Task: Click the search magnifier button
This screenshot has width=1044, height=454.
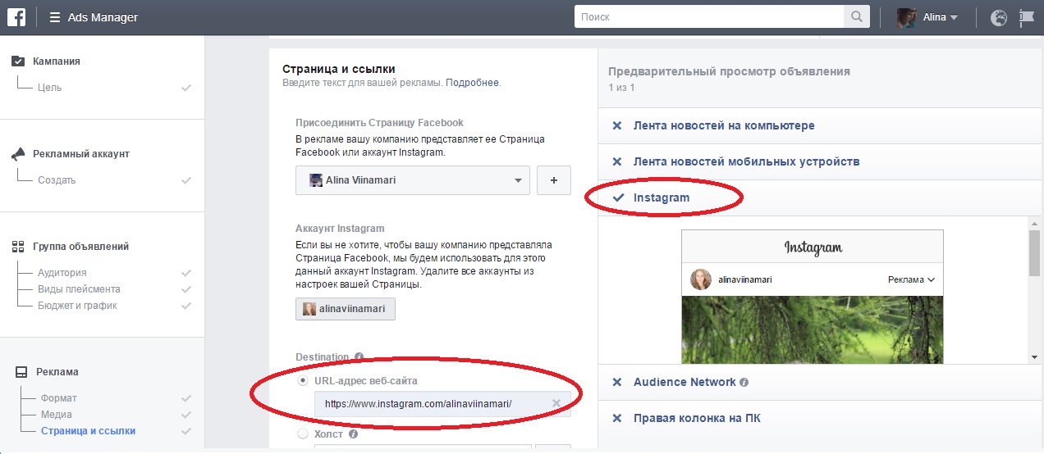Action: [x=856, y=17]
